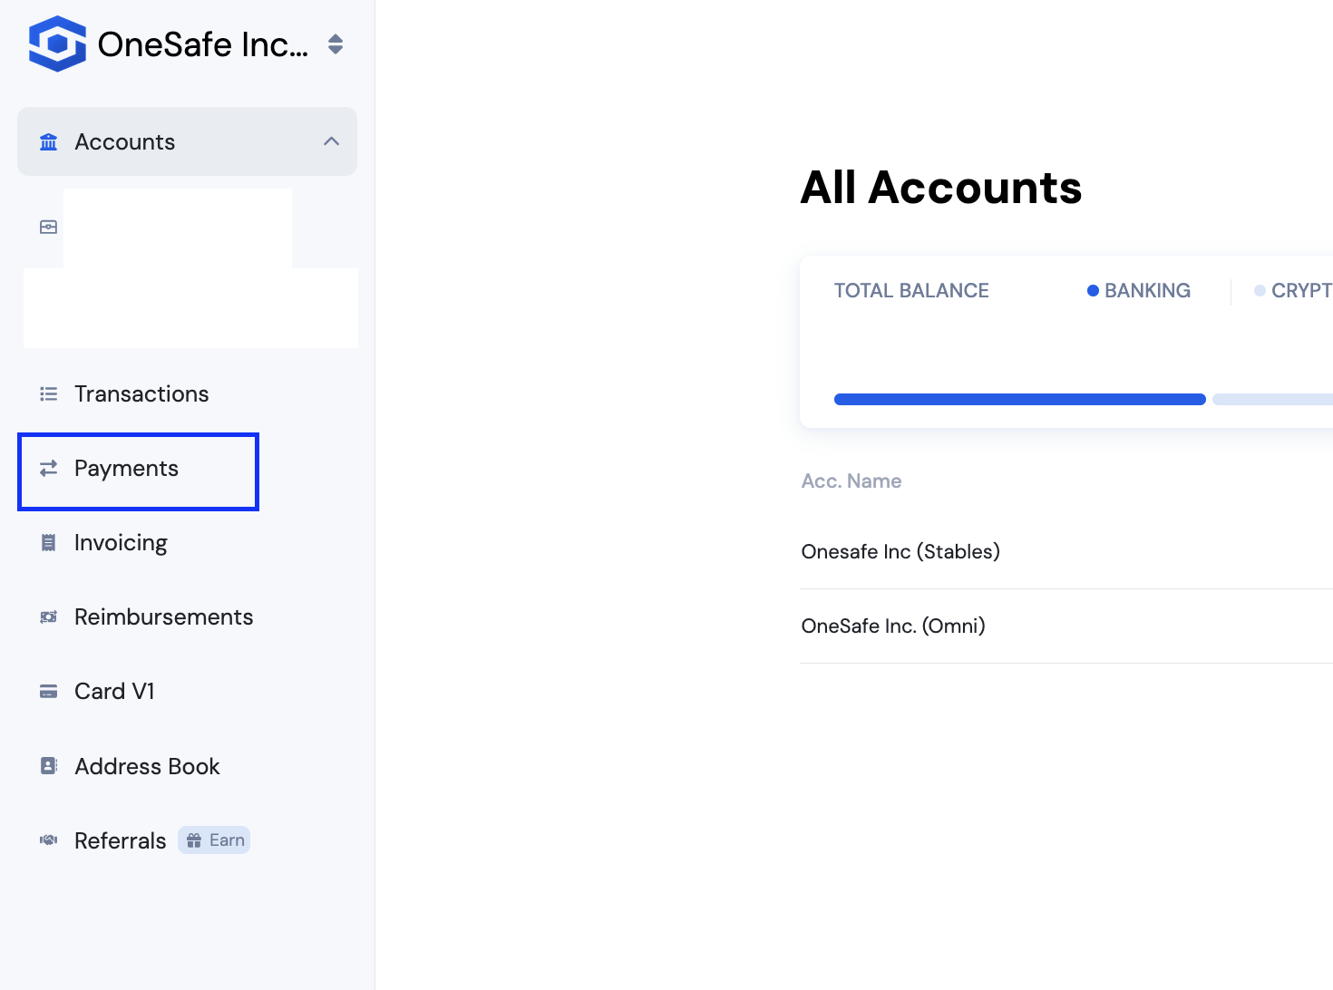Click the wallet icon under Accounts
The height and width of the screenshot is (990, 1333).
click(49, 227)
